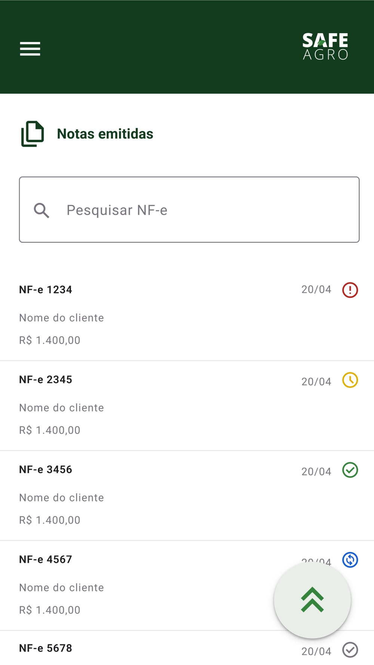
Task: Click the Notas emitidas heading
Action: 105,134
